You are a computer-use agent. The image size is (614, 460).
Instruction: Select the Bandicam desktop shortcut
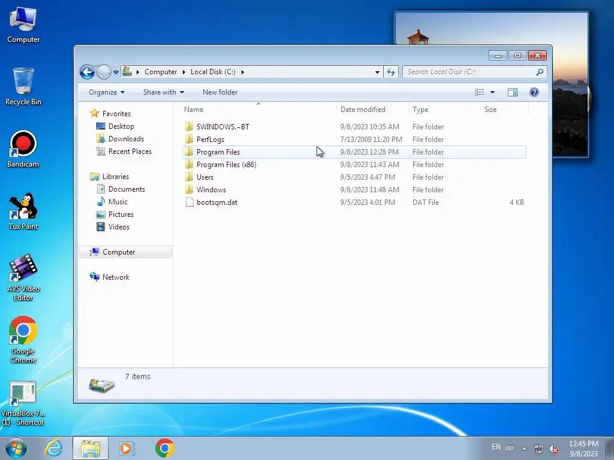(x=23, y=149)
